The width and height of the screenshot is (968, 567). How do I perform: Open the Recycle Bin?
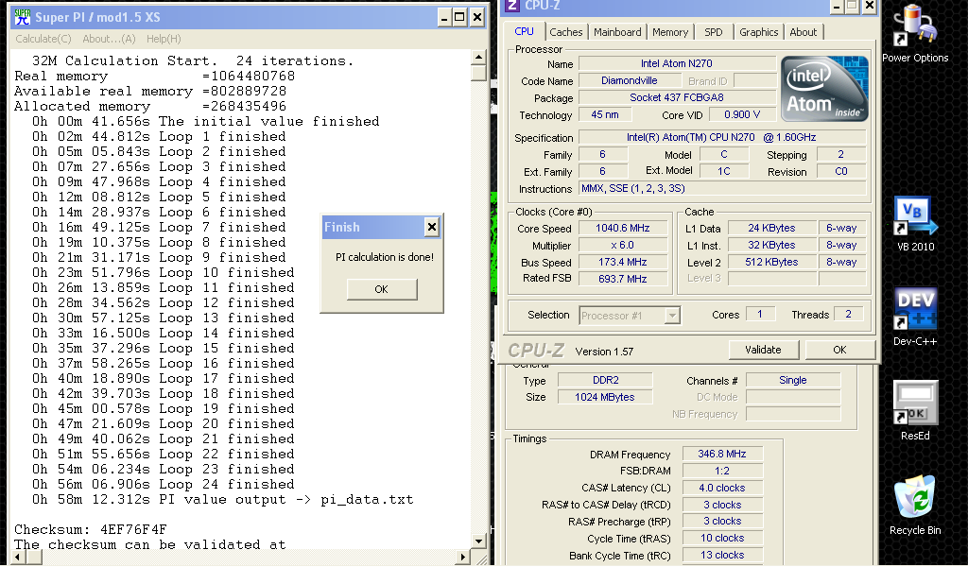pyautogui.click(x=915, y=506)
